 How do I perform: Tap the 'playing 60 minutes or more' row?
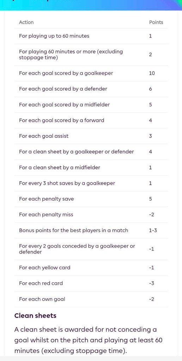click(x=91, y=55)
